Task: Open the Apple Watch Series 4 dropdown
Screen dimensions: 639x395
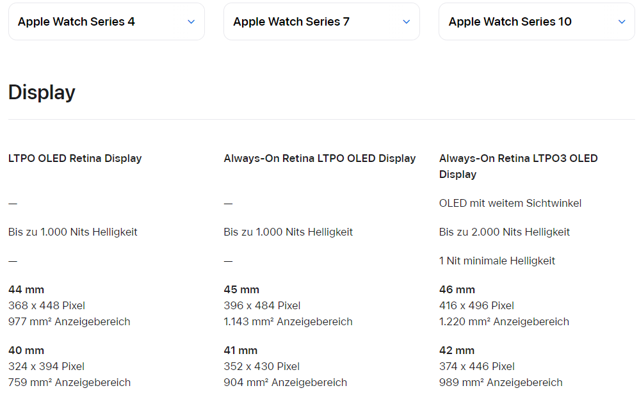Action: tap(106, 22)
